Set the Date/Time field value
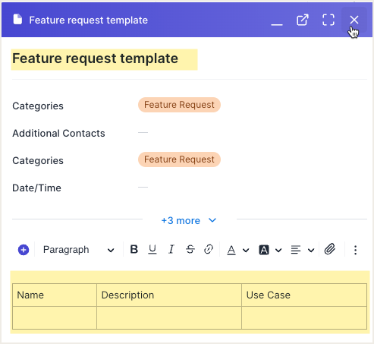Image resolution: width=374 pixels, height=344 pixels. click(x=143, y=188)
